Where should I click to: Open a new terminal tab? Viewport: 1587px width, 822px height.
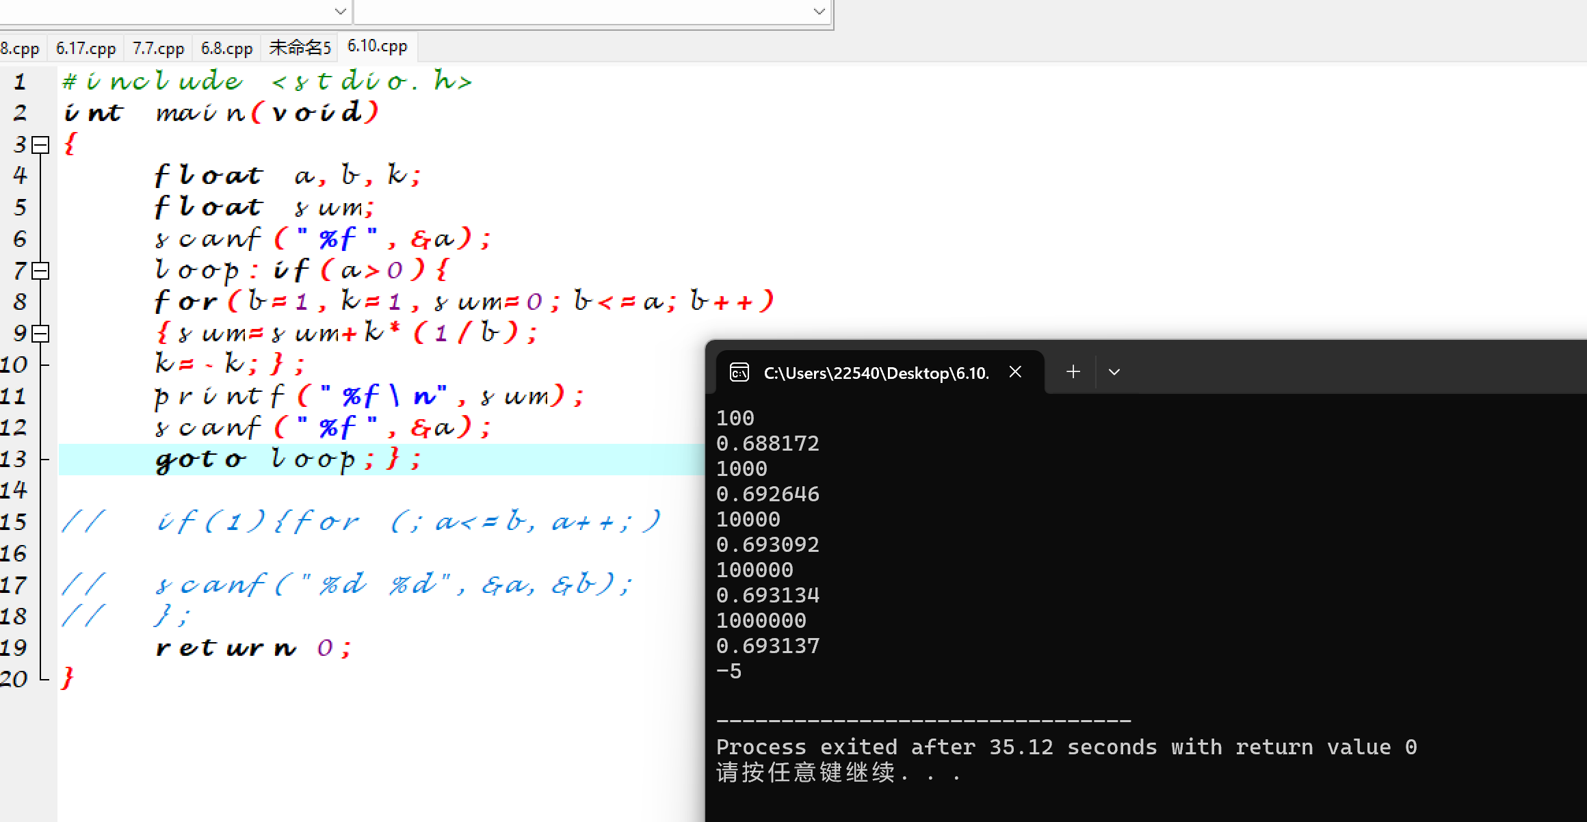[x=1073, y=371]
